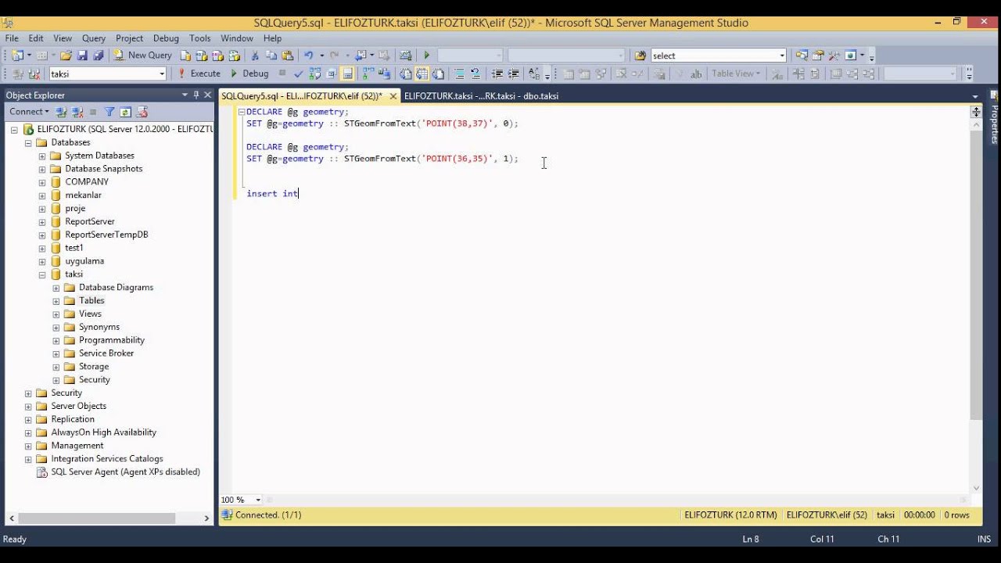Select the ReportServerTempDB database
This screenshot has width=1001, height=563.
pyautogui.click(x=106, y=235)
